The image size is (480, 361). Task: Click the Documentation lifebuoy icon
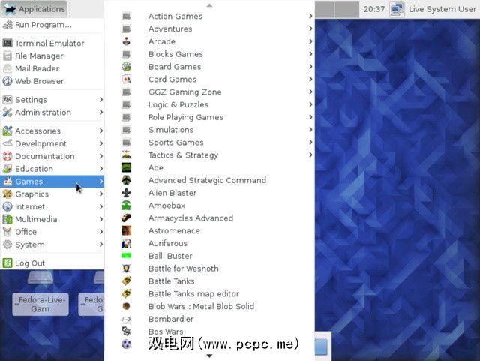click(x=7, y=156)
